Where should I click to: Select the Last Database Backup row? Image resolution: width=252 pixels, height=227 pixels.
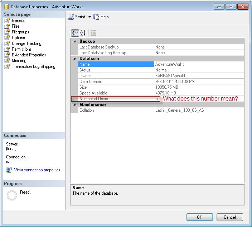click(161, 47)
